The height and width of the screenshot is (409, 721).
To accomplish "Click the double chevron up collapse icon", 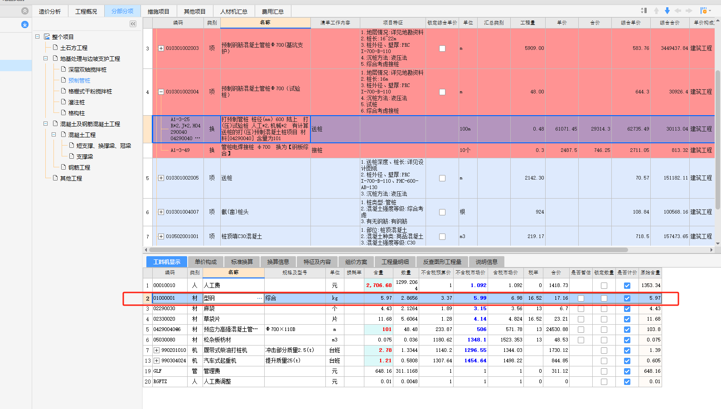I will pos(25,11).
